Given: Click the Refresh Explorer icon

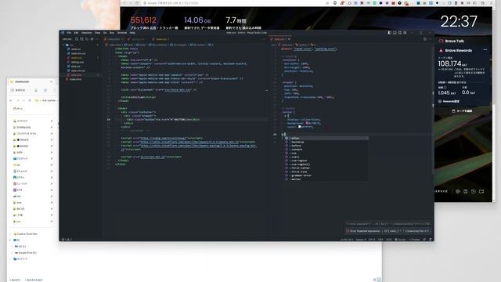Looking at the screenshot, I should 87,39.
